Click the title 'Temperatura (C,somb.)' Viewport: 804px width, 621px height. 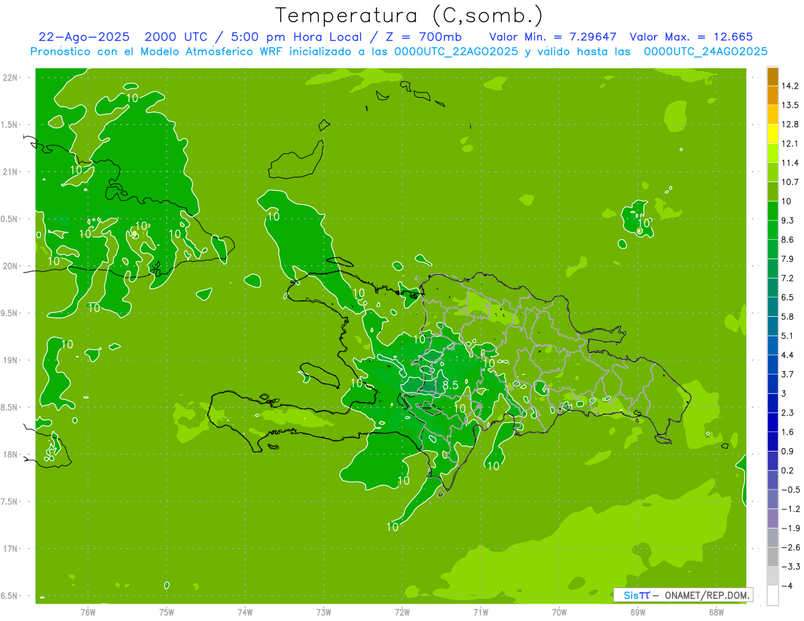pyautogui.click(x=409, y=15)
